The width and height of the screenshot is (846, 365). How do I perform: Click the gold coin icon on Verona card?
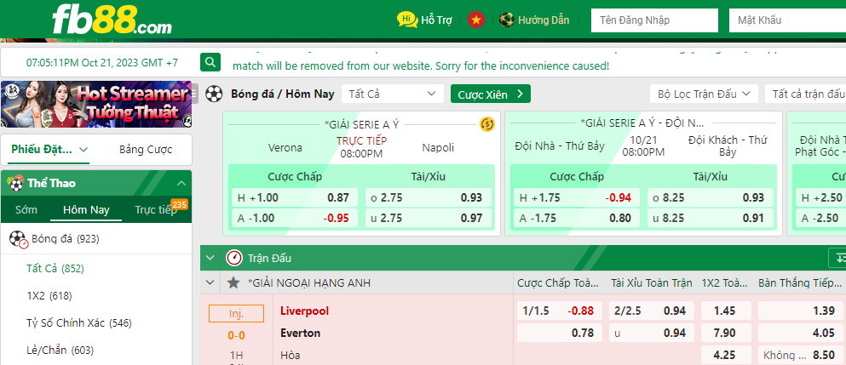pos(487,124)
